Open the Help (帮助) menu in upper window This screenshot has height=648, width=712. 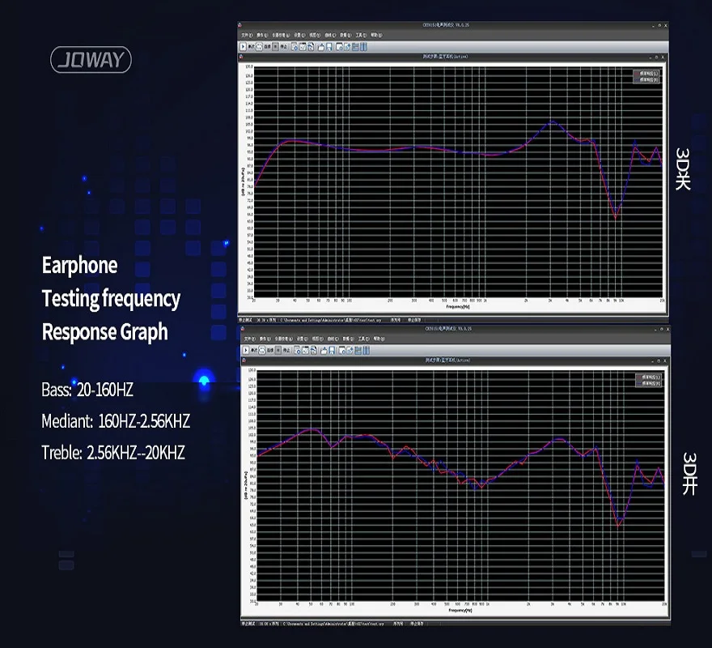click(377, 35)
